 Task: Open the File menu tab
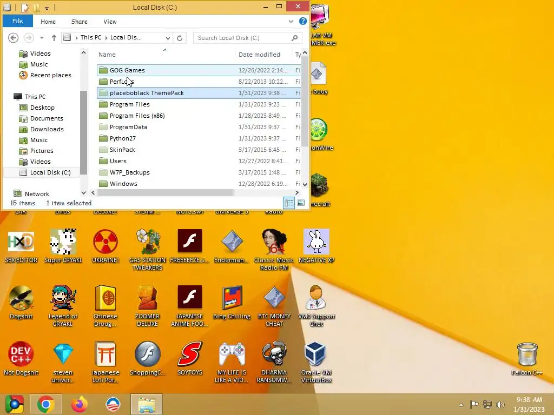[x=18, y=21]
